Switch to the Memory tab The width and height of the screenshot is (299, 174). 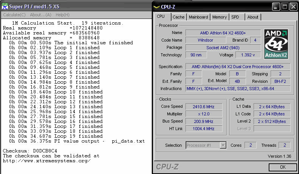click(x=220, y=17)
